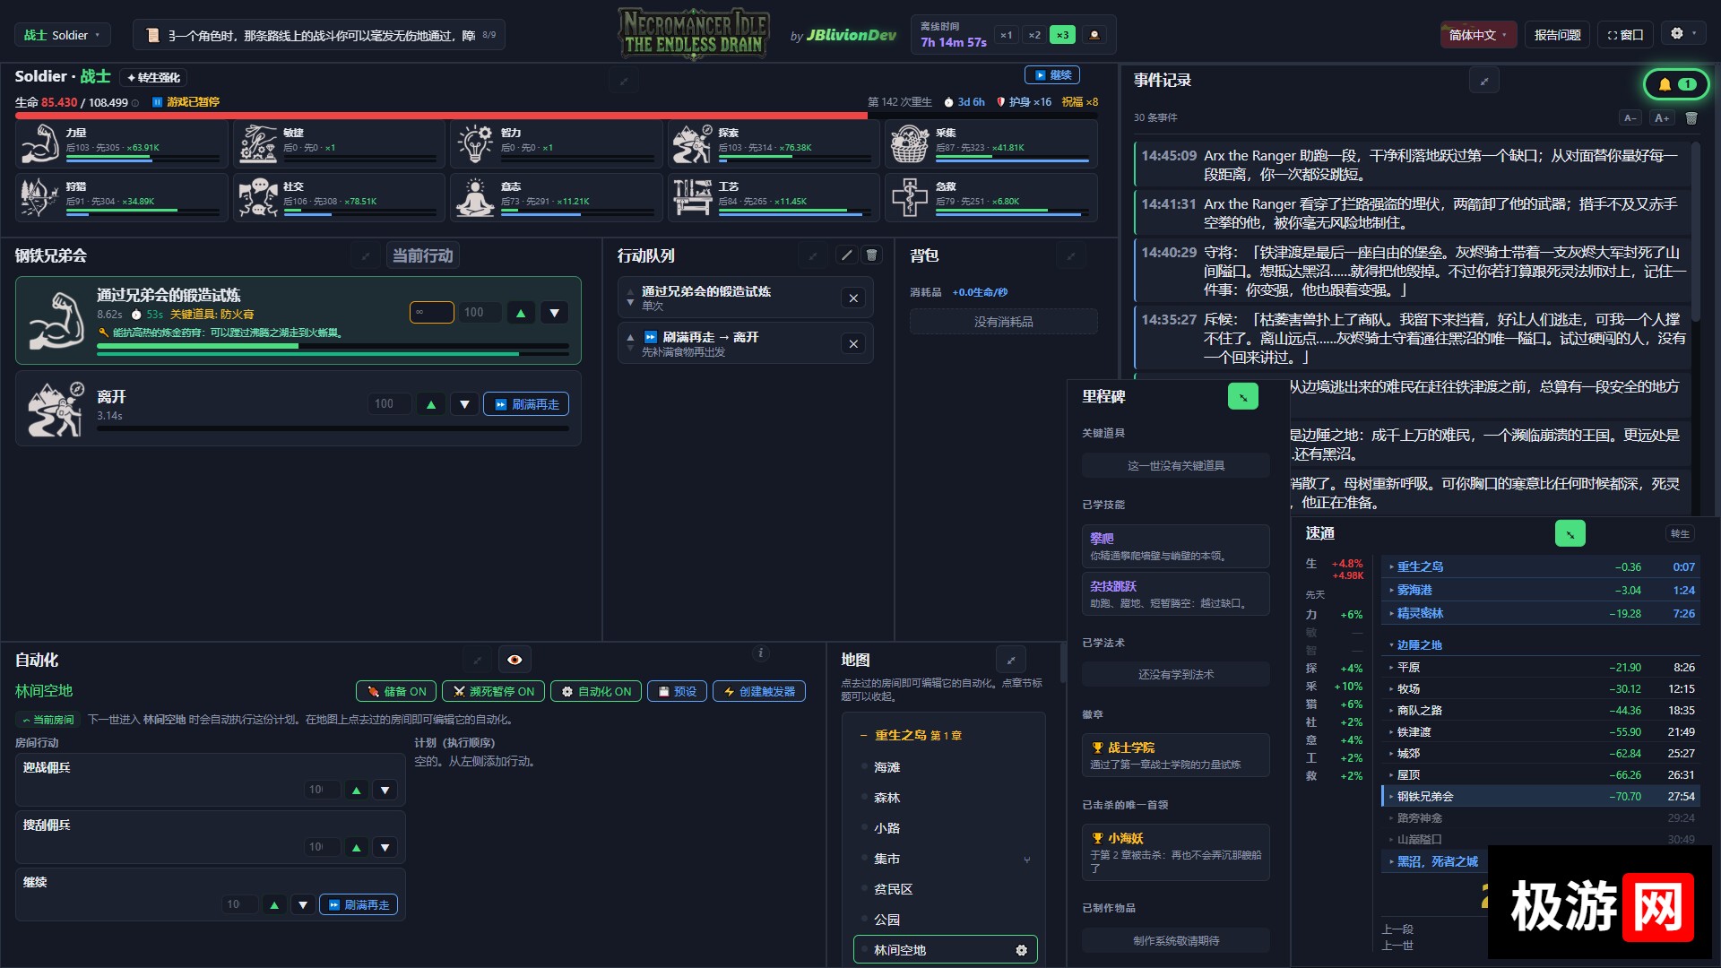Click 窗口 window mode button
Screen dimensions: 1721x968
pyautogui.click(x=1626, y=35)
